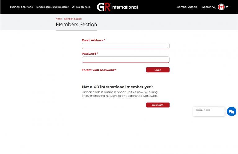238x154 pixels.
Task: Go to Home breadcrumb link
Action: coord(59,19)
